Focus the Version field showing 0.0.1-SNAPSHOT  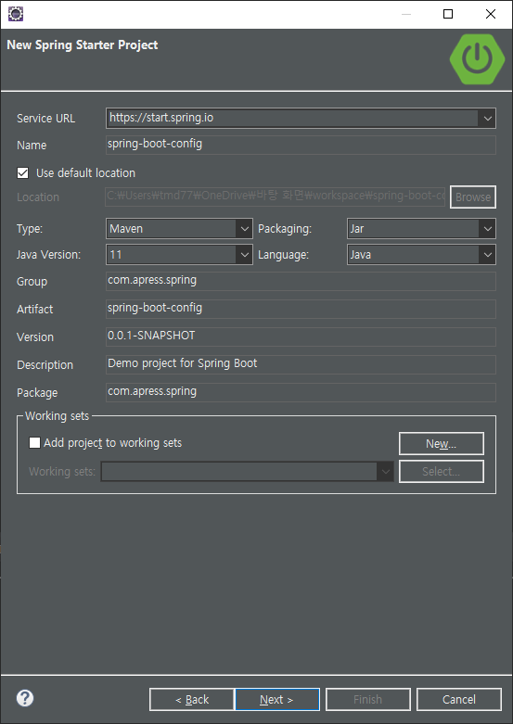point(301,337)
